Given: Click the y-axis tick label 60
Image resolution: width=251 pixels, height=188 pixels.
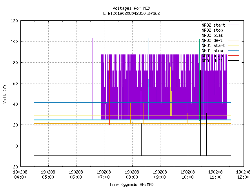Looking at the screenshot, I should tap(15, 83).
